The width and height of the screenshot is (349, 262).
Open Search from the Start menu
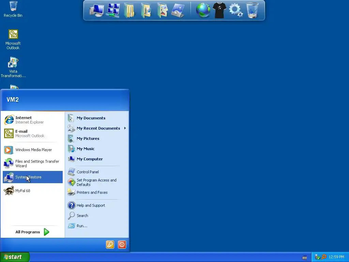tap(97, 216)
